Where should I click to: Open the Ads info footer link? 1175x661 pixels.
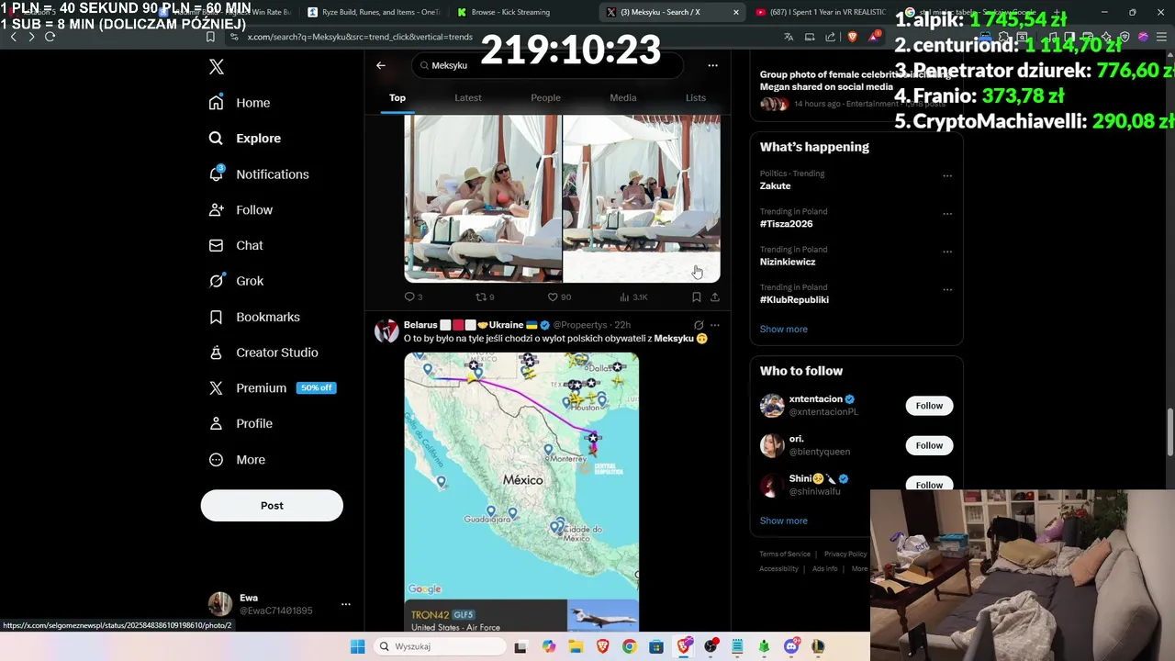[825, 569]
